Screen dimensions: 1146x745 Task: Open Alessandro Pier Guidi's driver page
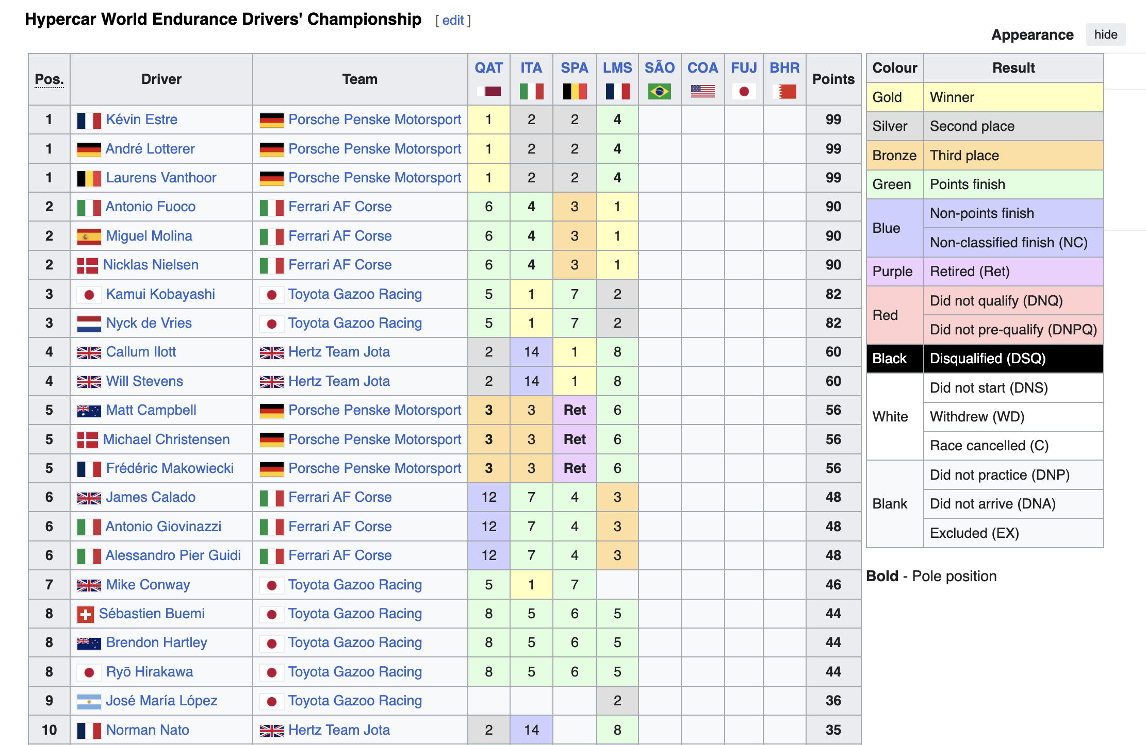173,555
